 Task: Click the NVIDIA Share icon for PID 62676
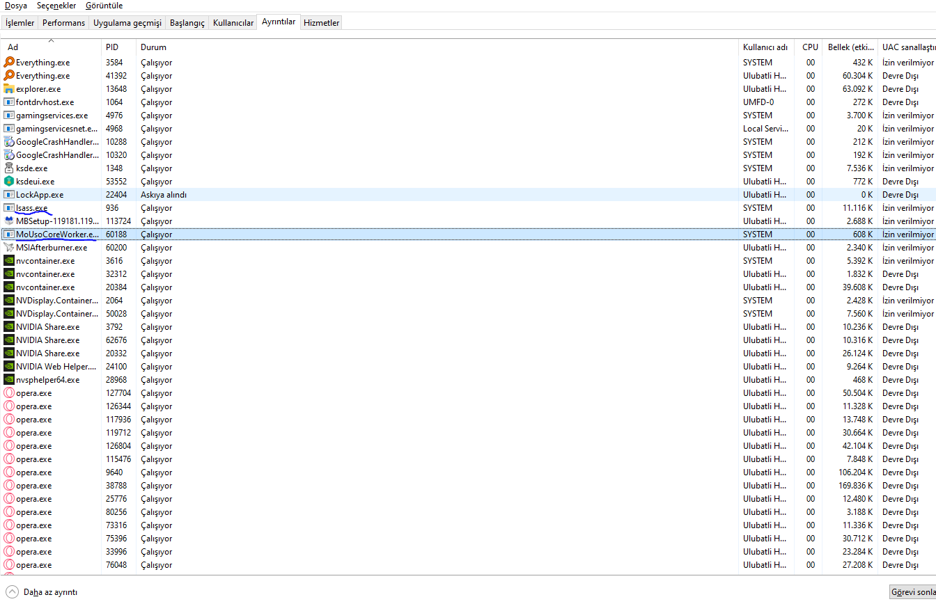tap(9, 340)
